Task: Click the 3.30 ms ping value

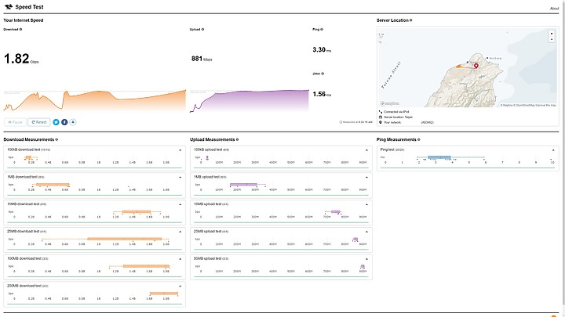Action: coord(322,50)
